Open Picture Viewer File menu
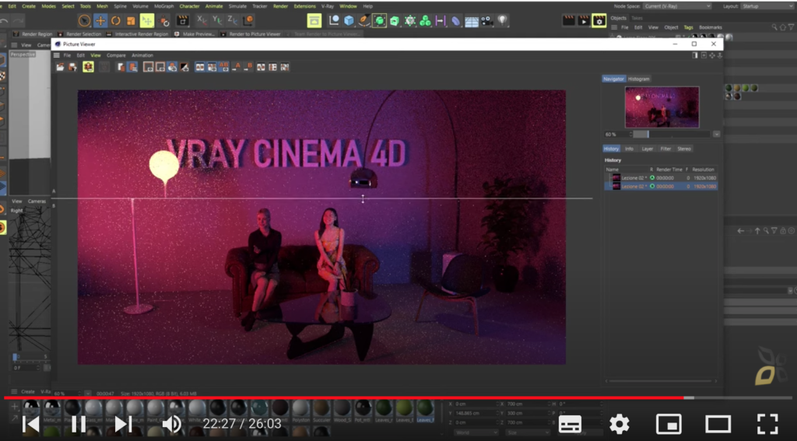 point(67,55)
